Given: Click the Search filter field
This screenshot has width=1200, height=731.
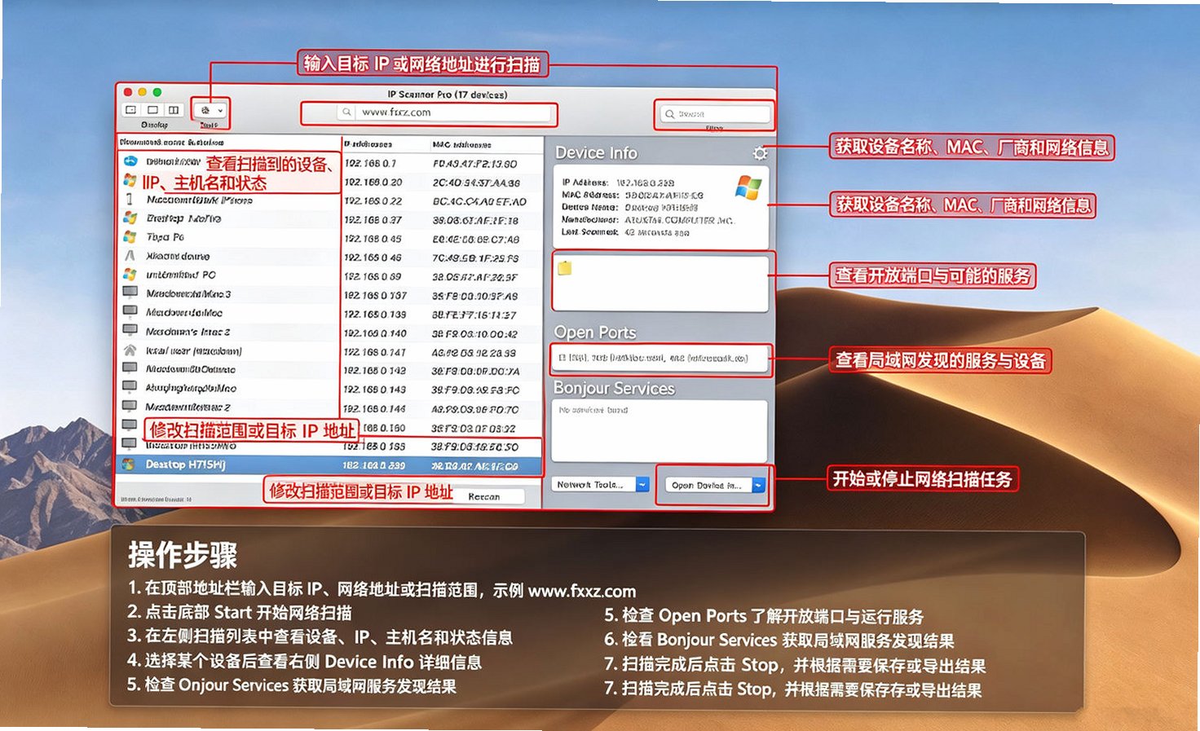Looking at the screenshot, I should pyautogui.click(x=715, y=114).
